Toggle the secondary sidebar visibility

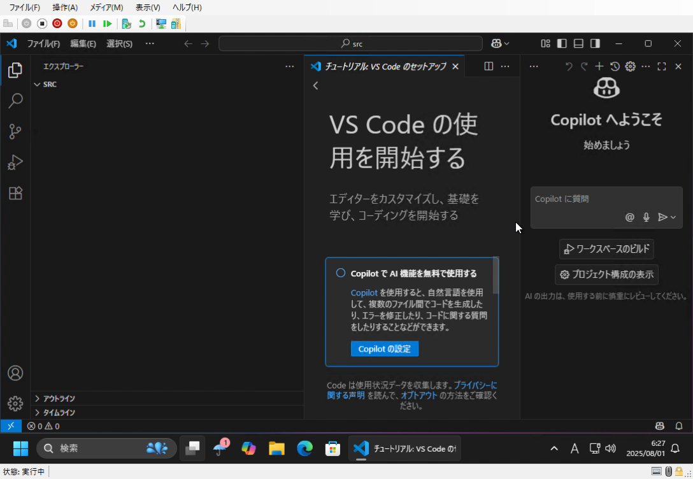pos(596,43)
